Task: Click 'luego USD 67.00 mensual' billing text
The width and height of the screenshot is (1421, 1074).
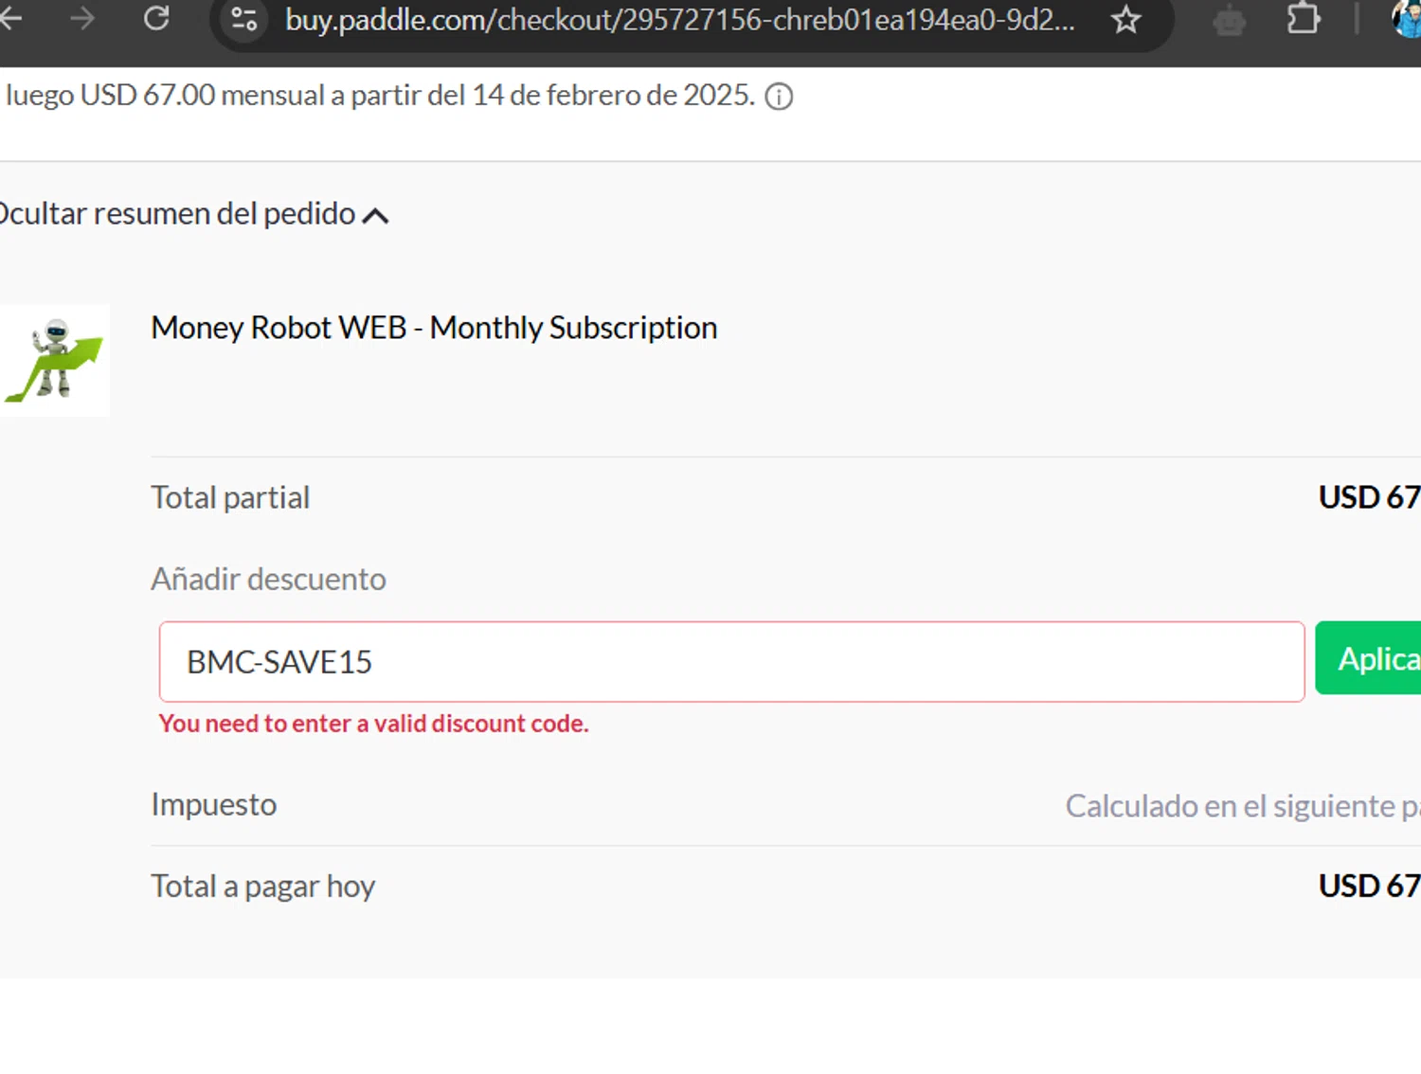Action: (380, 96)
